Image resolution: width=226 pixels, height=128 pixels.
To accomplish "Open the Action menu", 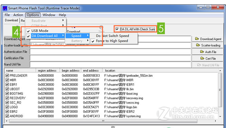I will click(x=18, y=15).
